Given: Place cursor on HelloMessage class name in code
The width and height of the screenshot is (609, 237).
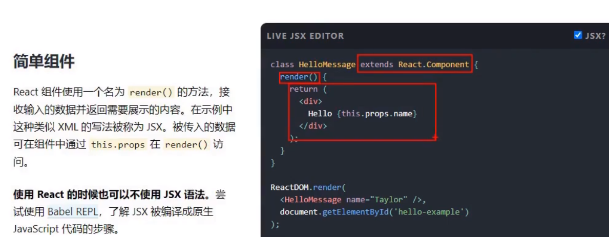Looking at the screenshot, I should (327, 64).
